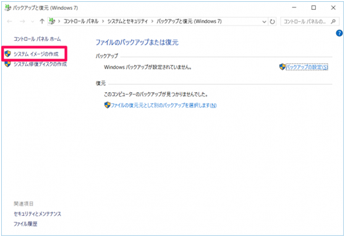Open recent locations dropdown arrow

(33, 22)
